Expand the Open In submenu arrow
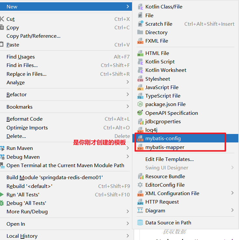The width and height of the screenshot is (239, 240). click(128, 223)
